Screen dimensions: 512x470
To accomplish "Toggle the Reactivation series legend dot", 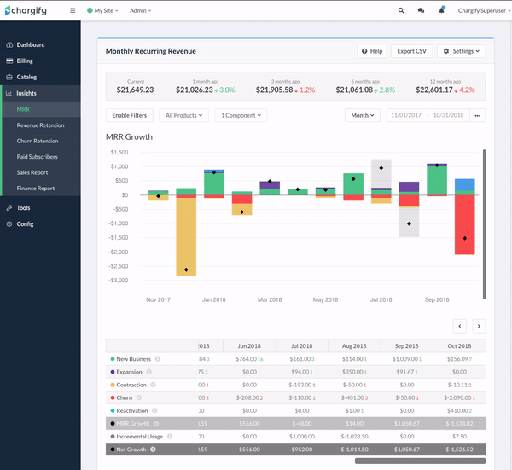I will 112,410.
